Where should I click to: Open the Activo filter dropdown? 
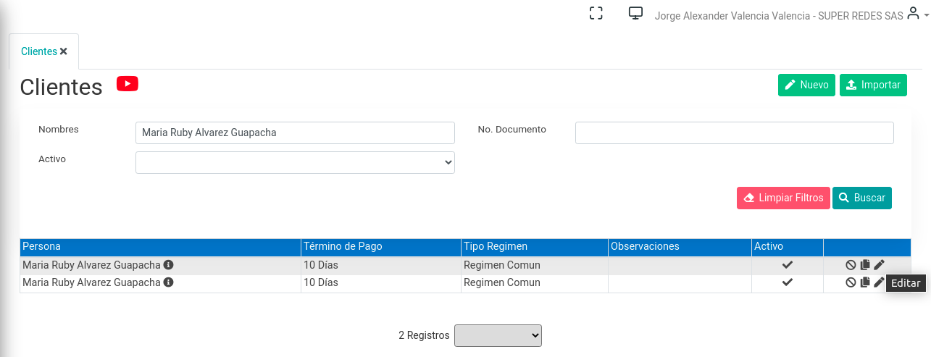click(295, 162)
